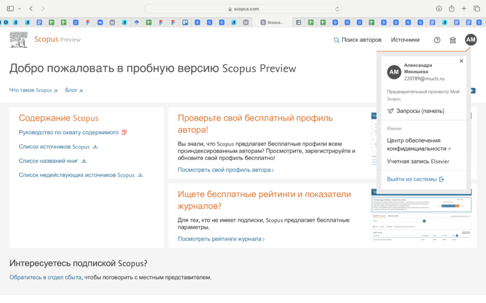Open Учетная запись Elsevier
Image resolution: width=486 pixels, height=303 pixels.
point(418,161)
